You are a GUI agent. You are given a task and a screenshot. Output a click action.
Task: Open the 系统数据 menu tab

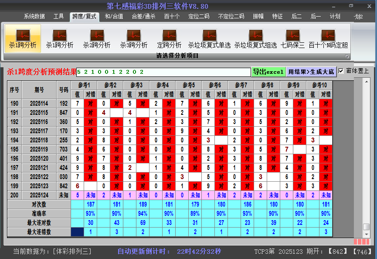(x=34, y=17)
